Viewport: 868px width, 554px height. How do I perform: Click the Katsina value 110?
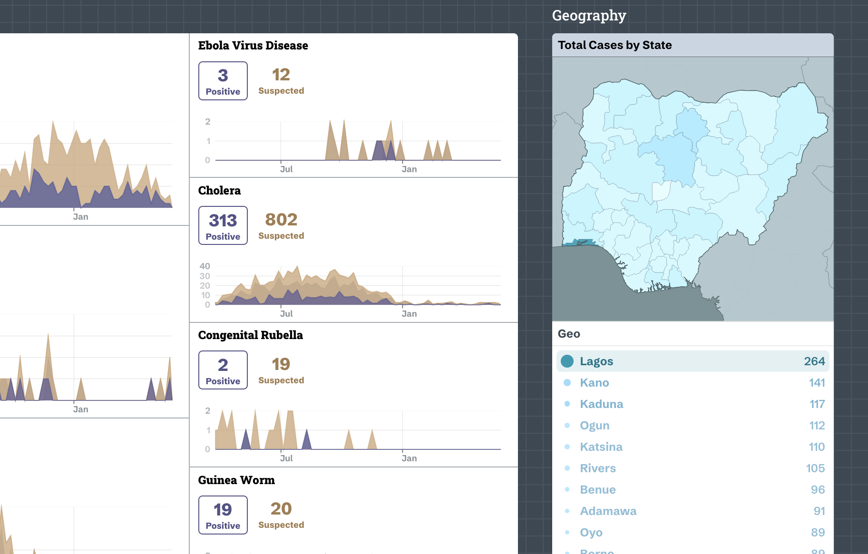[817, 447]
